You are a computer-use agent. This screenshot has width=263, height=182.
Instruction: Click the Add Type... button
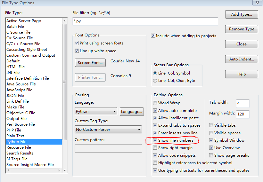click(242, 14)
